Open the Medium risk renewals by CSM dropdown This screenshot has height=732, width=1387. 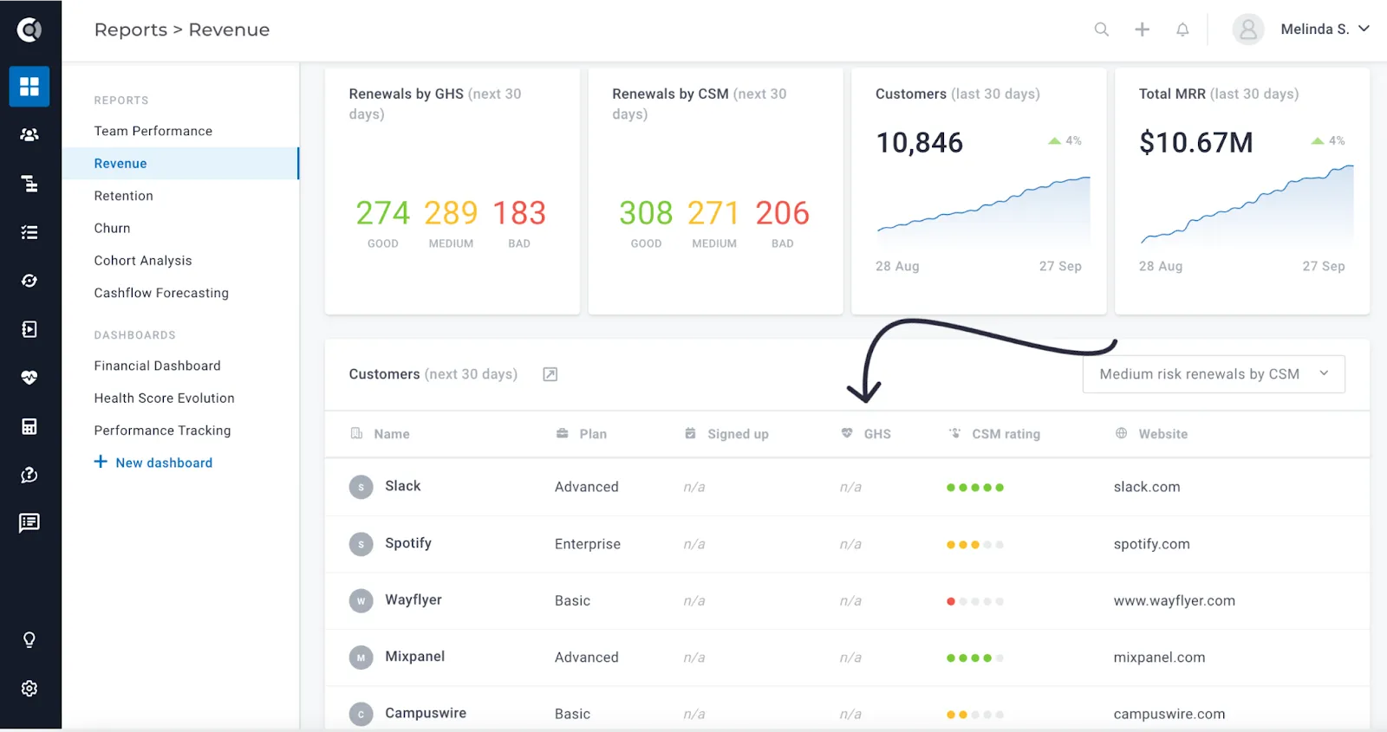click(1214, 374)
